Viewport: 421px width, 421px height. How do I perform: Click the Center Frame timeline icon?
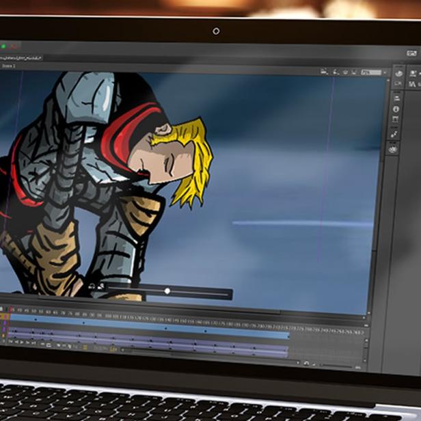pos(42,344)
